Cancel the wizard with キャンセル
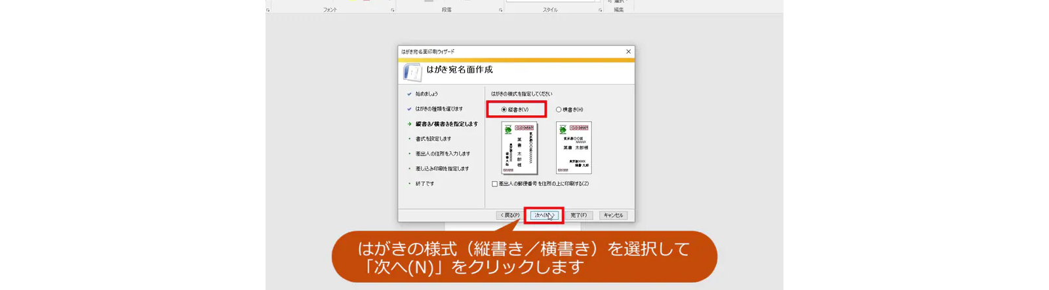The image size is (1049, 290). 613,215
